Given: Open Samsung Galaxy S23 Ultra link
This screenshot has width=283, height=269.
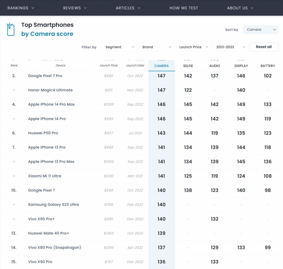Looking at the screenshot, I should pos(53,205).
